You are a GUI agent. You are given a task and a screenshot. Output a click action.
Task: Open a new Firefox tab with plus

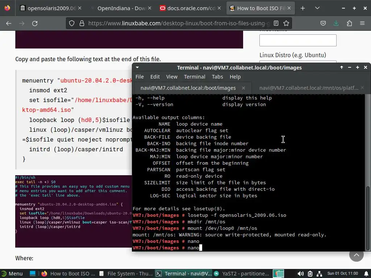[303, 8]
